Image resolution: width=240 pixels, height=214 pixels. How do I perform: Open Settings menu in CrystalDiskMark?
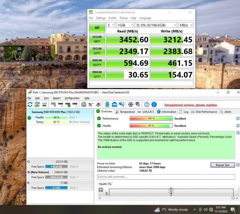101,18
